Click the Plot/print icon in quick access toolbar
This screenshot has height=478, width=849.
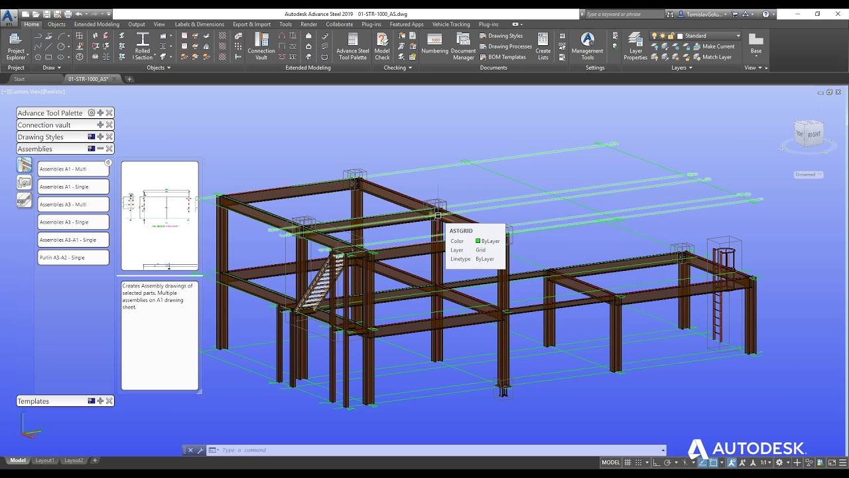(68, 14)
